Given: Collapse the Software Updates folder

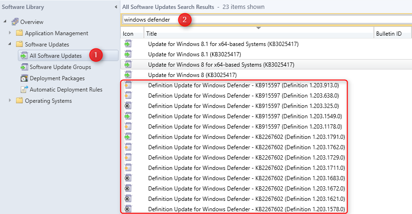Looking at the screenshot, I should (x=10, y=44).
